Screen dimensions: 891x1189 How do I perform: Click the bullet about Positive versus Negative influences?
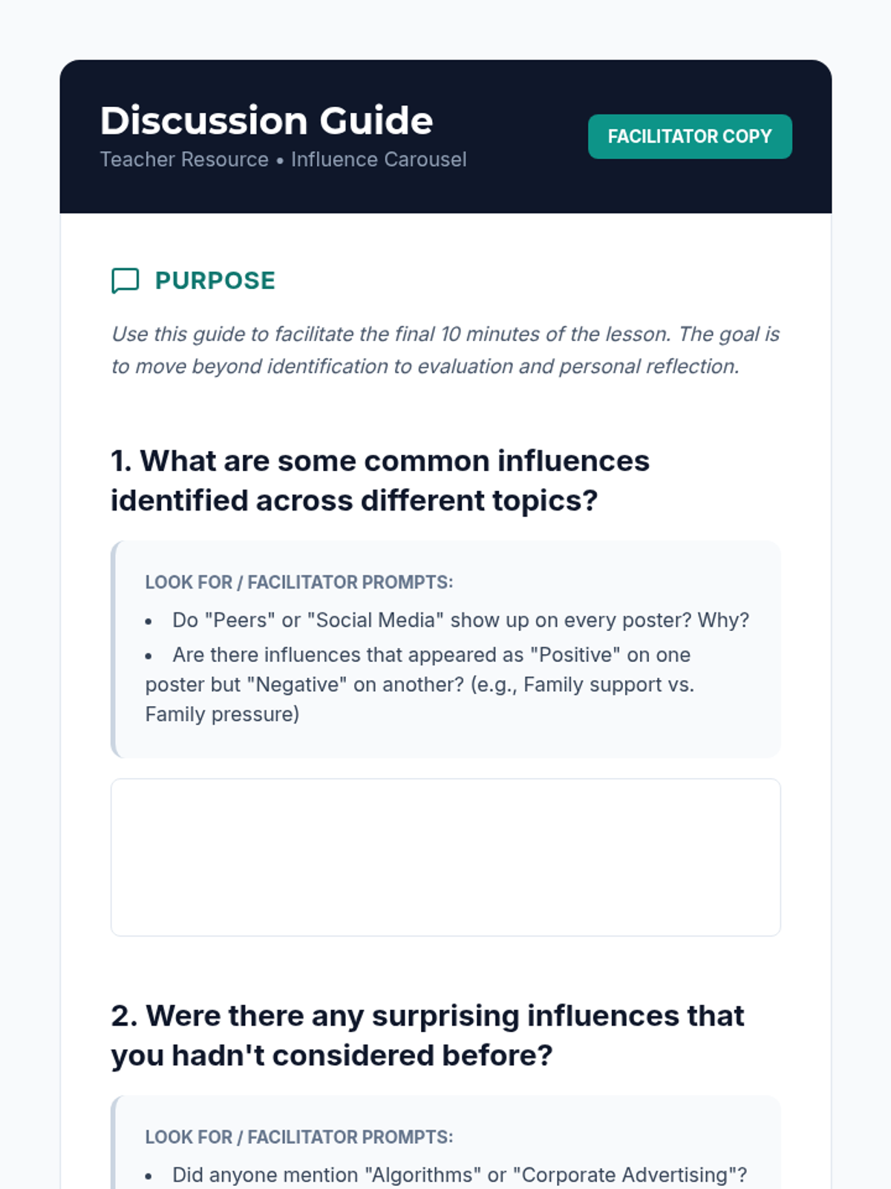(420, 684)
